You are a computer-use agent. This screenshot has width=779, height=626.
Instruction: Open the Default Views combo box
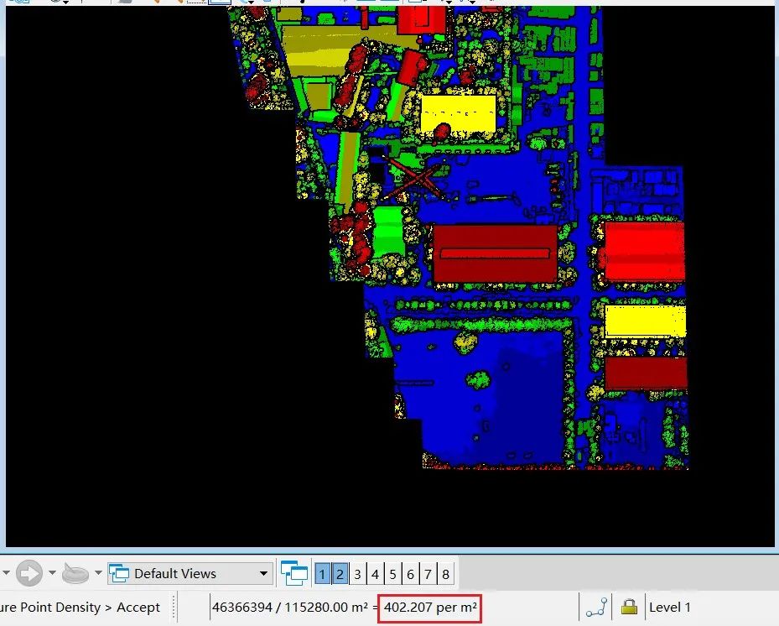click(x=190, y=573)
